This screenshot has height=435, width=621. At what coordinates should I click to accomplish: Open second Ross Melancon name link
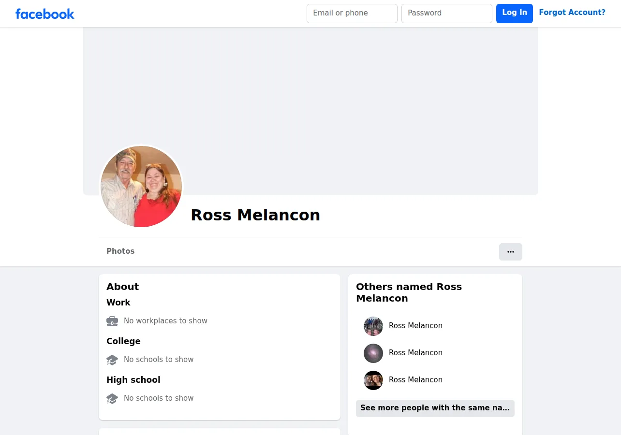(x=415, y=353)
